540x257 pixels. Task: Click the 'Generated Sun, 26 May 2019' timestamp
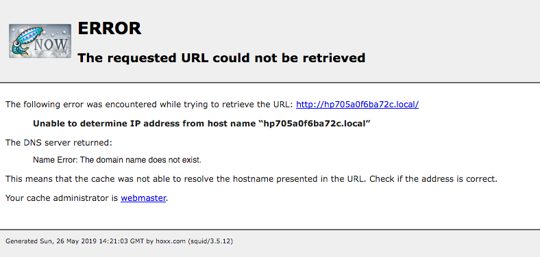point(75,241)
